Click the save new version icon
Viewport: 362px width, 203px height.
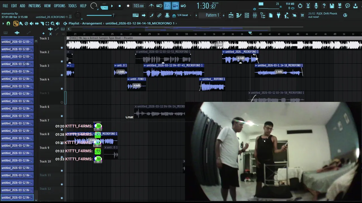coord(340,6)
